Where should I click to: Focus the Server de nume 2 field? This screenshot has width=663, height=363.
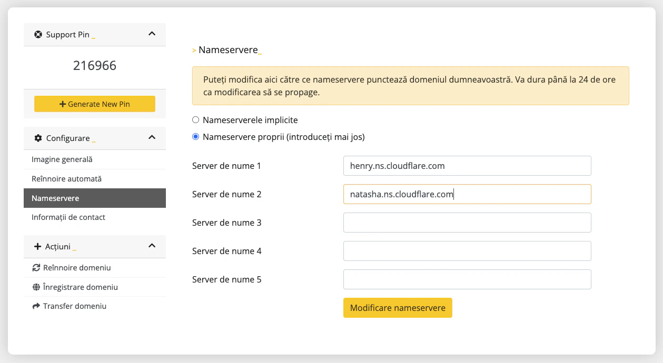(x=467, y=194)
